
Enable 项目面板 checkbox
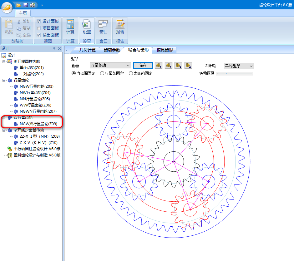click(x=38, y=28)
